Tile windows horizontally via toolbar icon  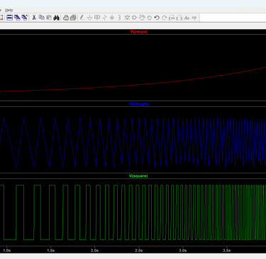click(x=9, y=18)
